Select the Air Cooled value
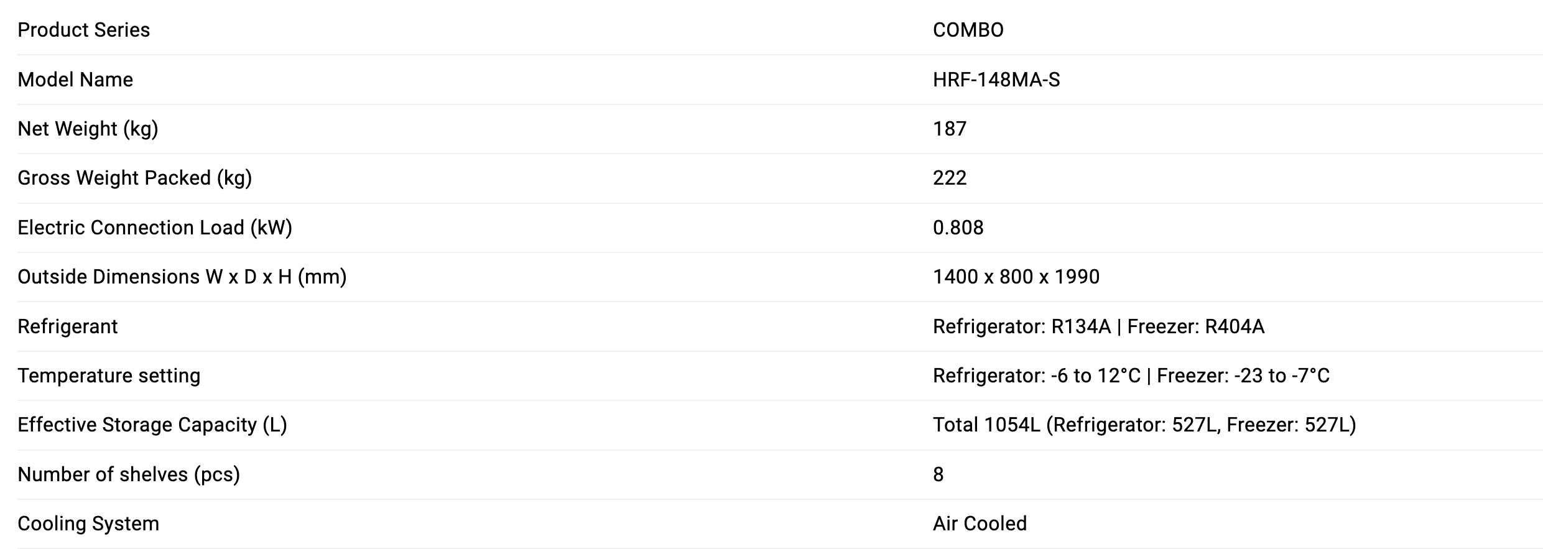This screenshot has height=549, width=1543. pos(980,524)
